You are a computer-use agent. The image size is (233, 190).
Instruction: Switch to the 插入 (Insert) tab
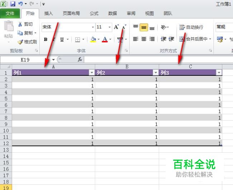tap(48, 14)
